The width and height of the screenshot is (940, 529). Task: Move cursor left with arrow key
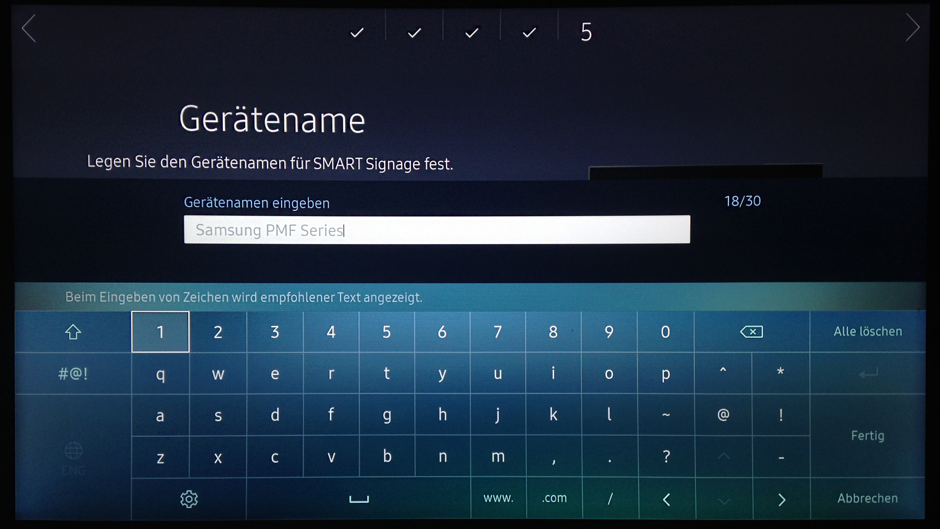tap(667, 499)
